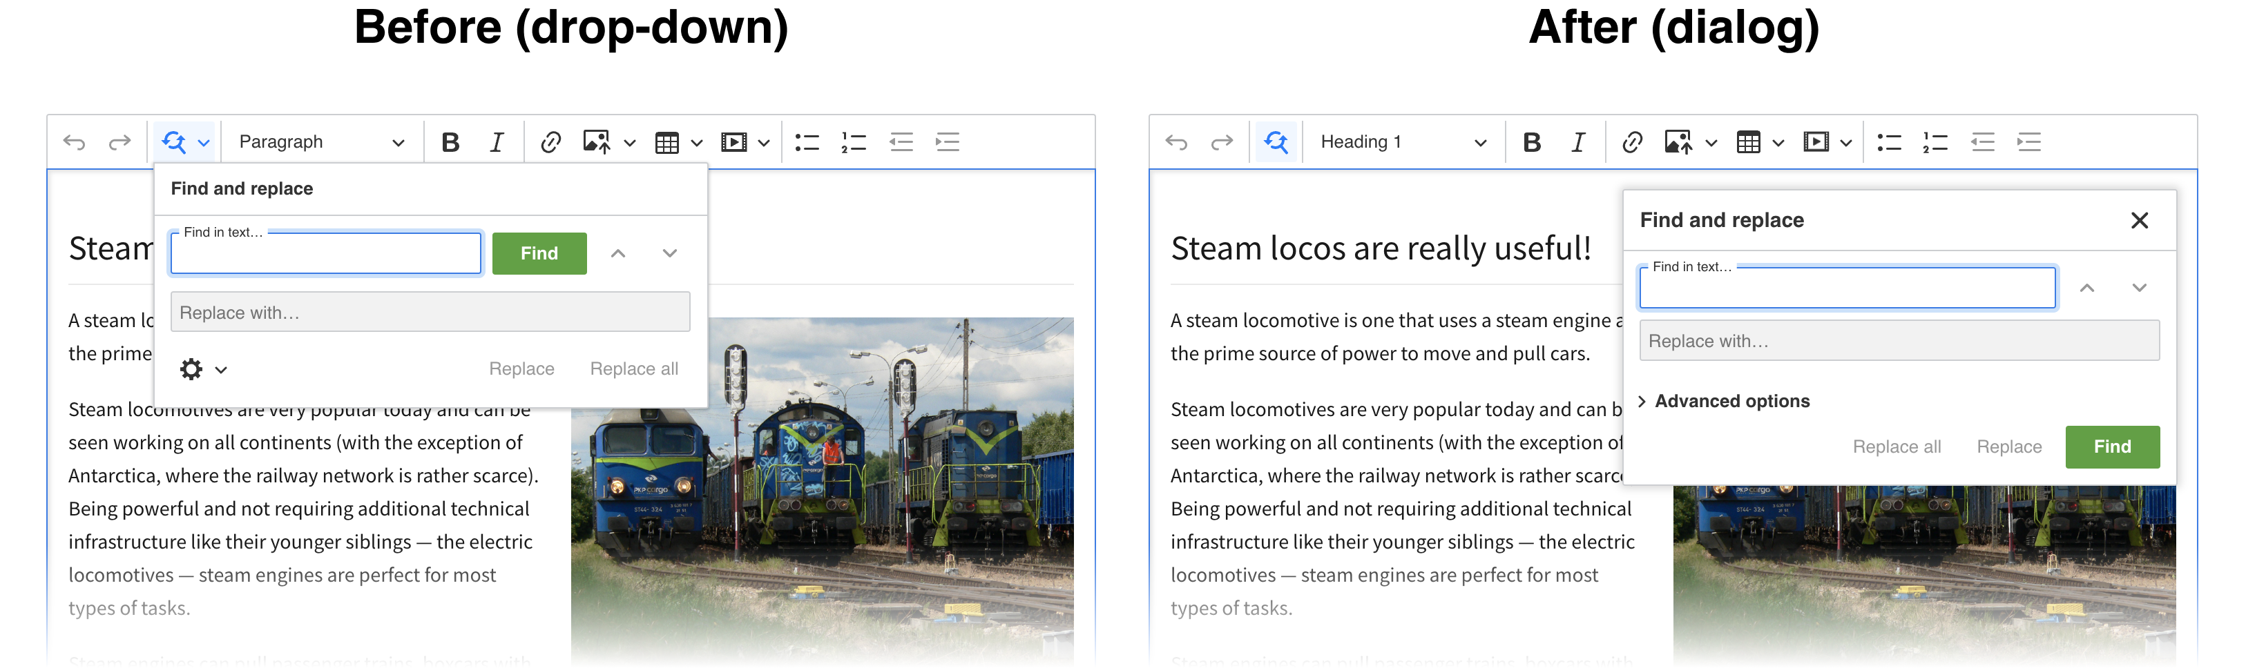Decrease the paragraph indent
The height and width of the screenshot is (668, 2246).
click(x=901, y=141)
